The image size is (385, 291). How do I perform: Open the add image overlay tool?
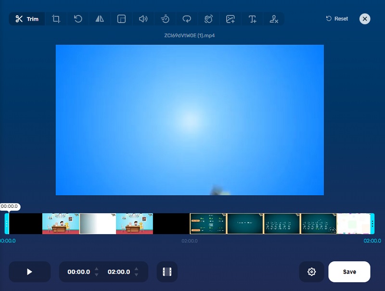point(230,19)
